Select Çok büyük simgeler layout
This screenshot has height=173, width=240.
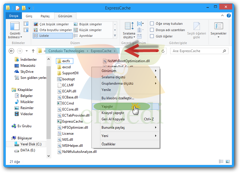point(51,24)
